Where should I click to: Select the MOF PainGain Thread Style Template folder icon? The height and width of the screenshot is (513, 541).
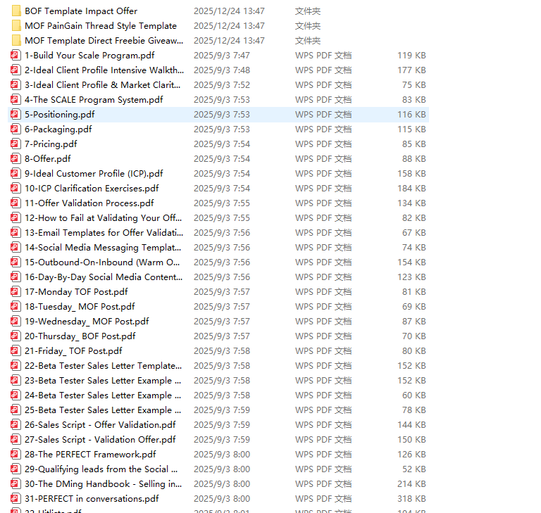tap(16, 26)
